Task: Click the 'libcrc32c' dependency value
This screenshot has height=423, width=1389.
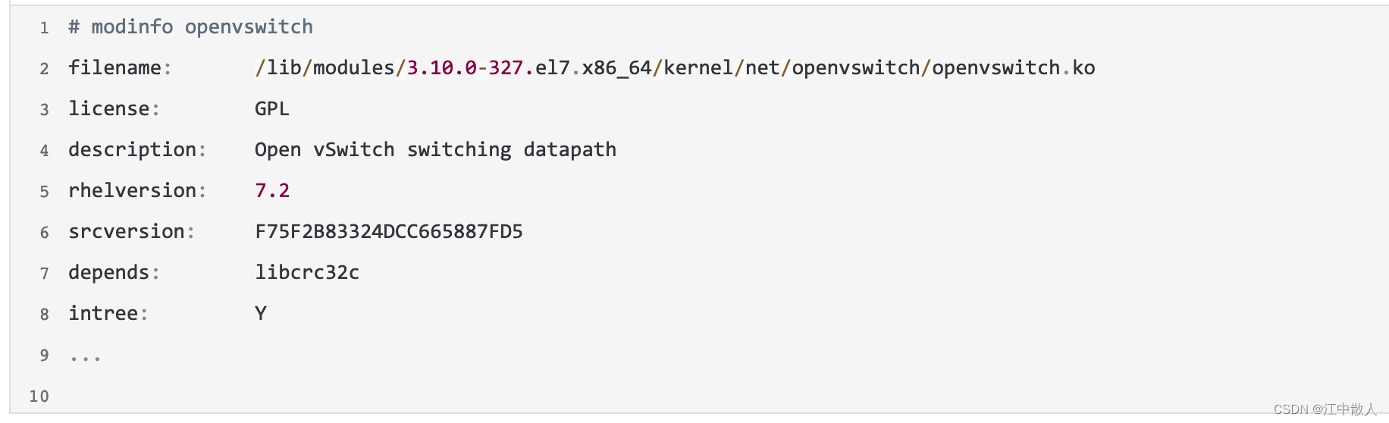Action: [x=307, y=273]
